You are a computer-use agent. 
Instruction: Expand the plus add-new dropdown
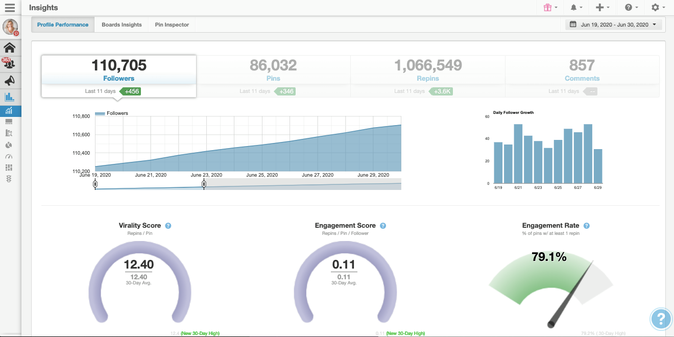603,8
